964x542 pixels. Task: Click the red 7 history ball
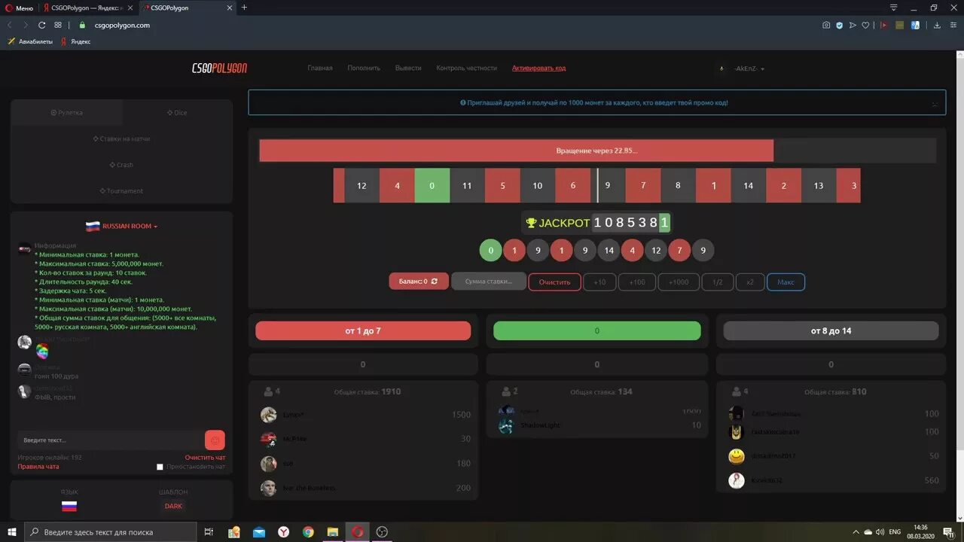pos(679,250)
